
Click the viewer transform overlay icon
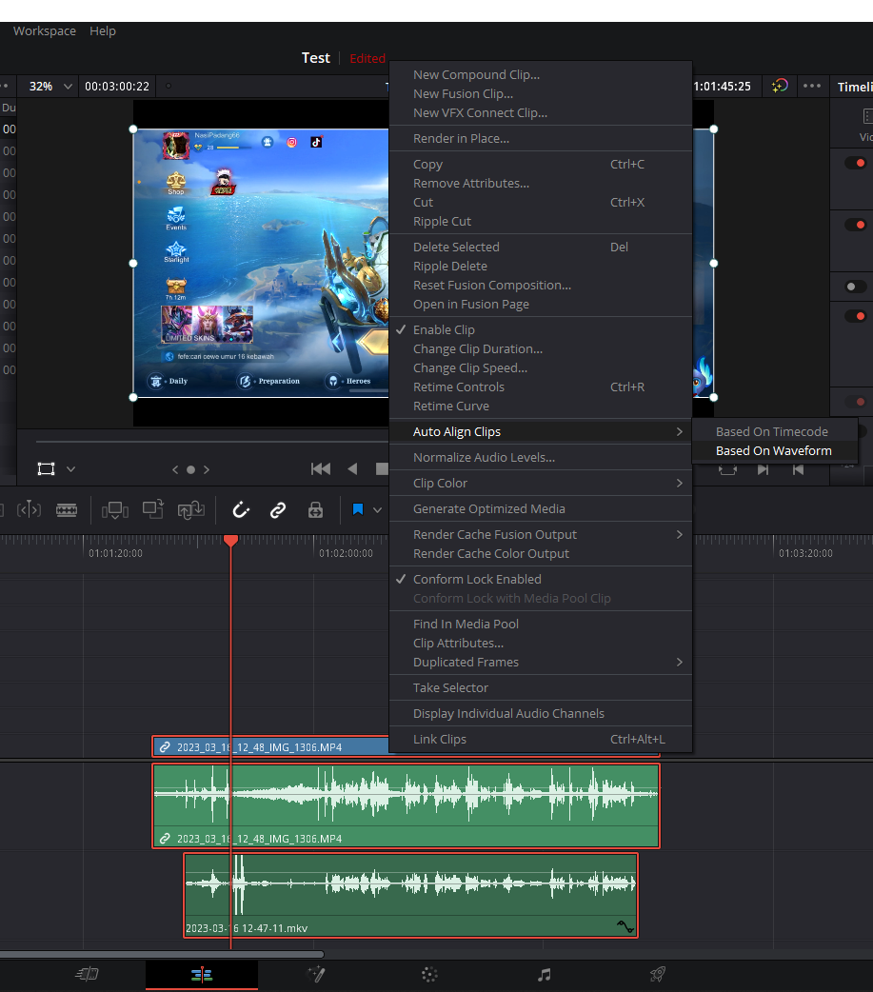[47, 468]
